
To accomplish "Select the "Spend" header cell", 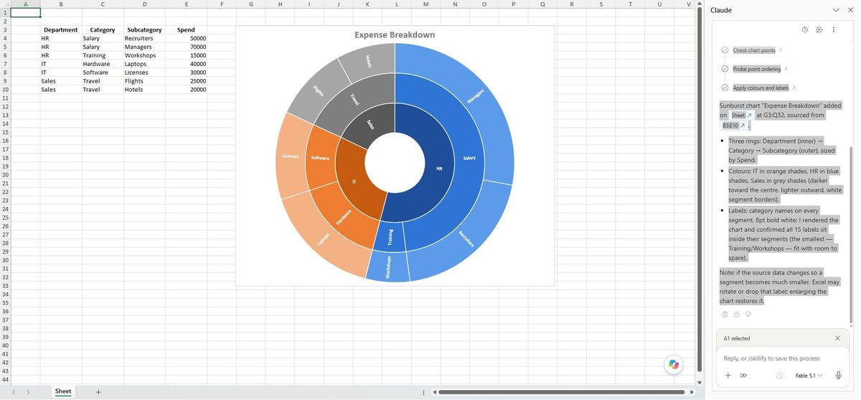I will [187, 30].
